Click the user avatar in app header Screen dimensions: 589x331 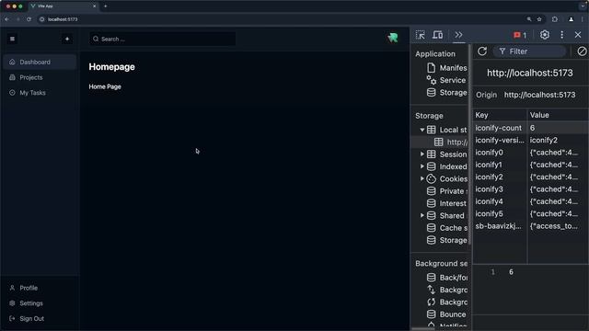[x=393, y=37]
